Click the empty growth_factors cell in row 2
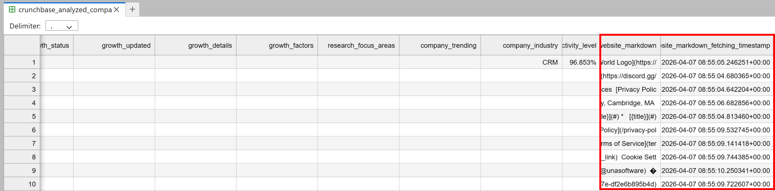This screenshot has height=191, width=775. (277, 75)
